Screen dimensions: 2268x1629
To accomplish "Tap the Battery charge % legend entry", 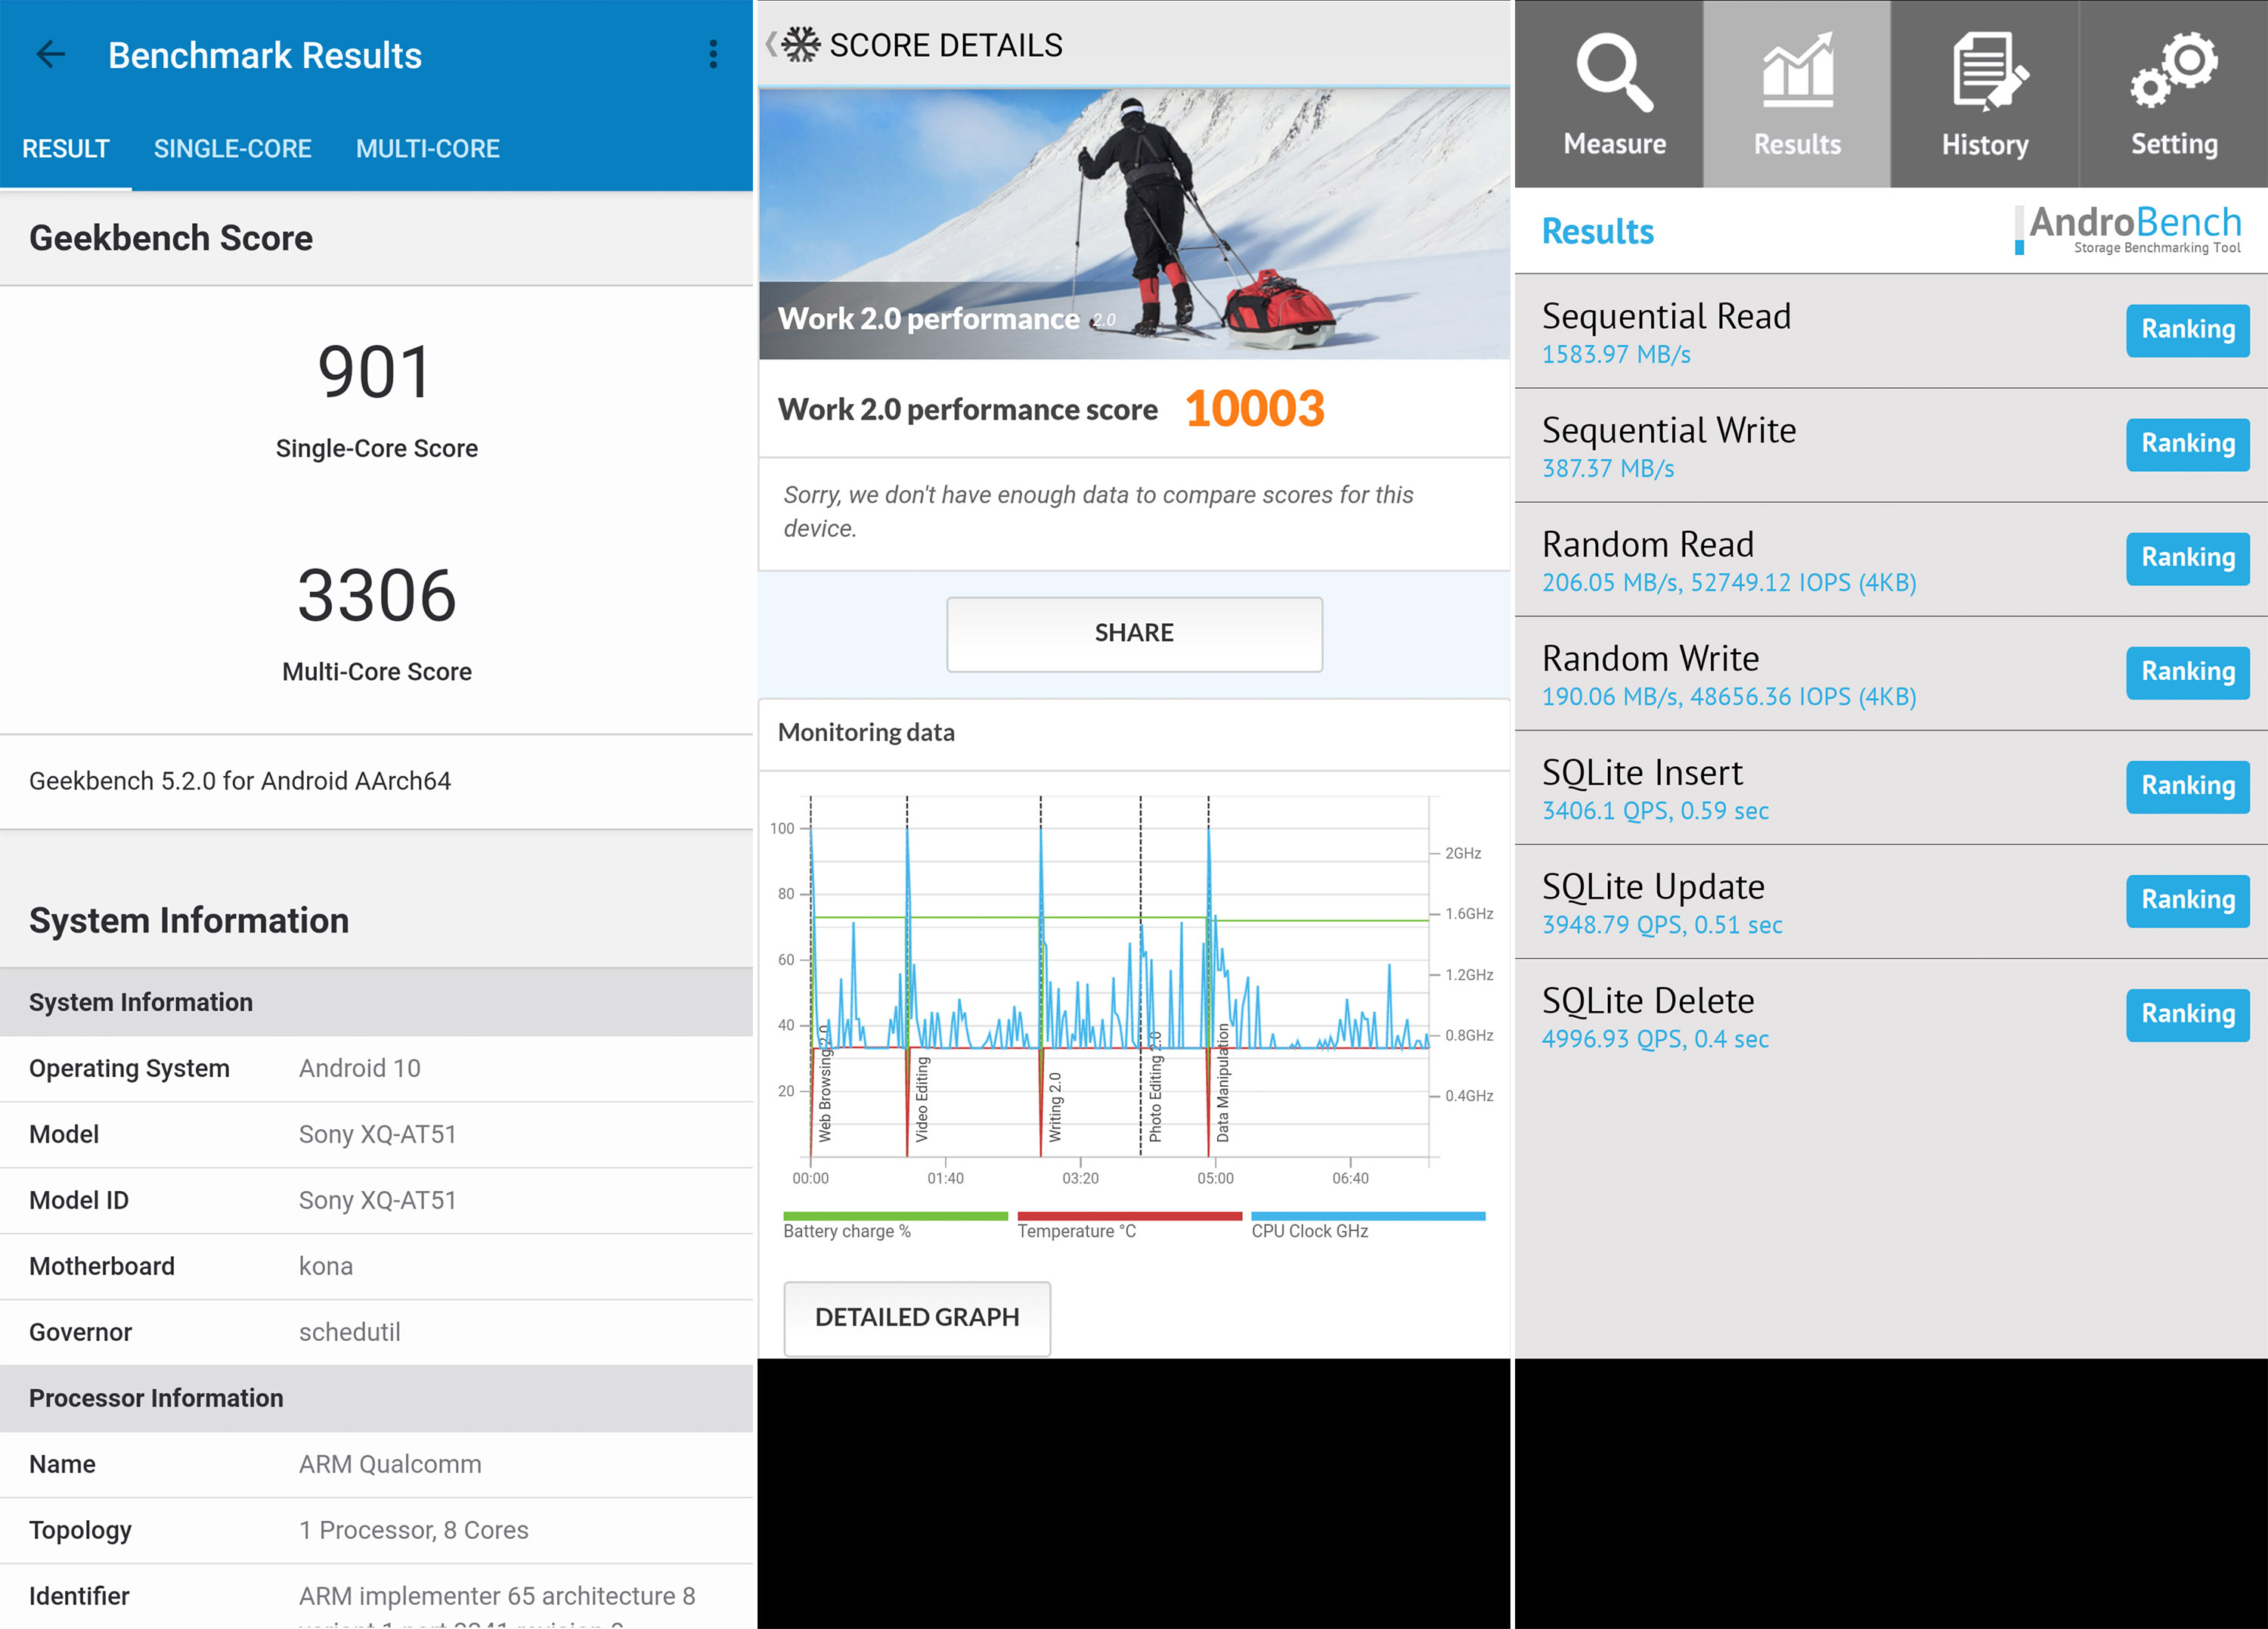I will 895,1226.
